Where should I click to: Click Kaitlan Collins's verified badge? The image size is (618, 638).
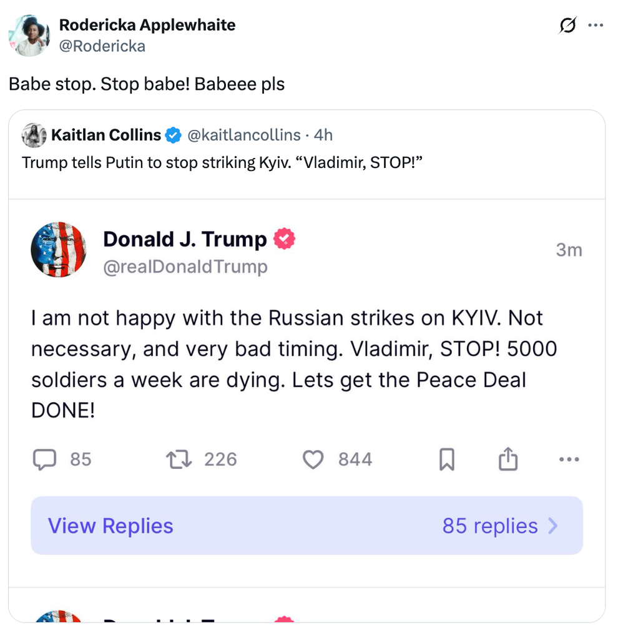coord(173,135)
